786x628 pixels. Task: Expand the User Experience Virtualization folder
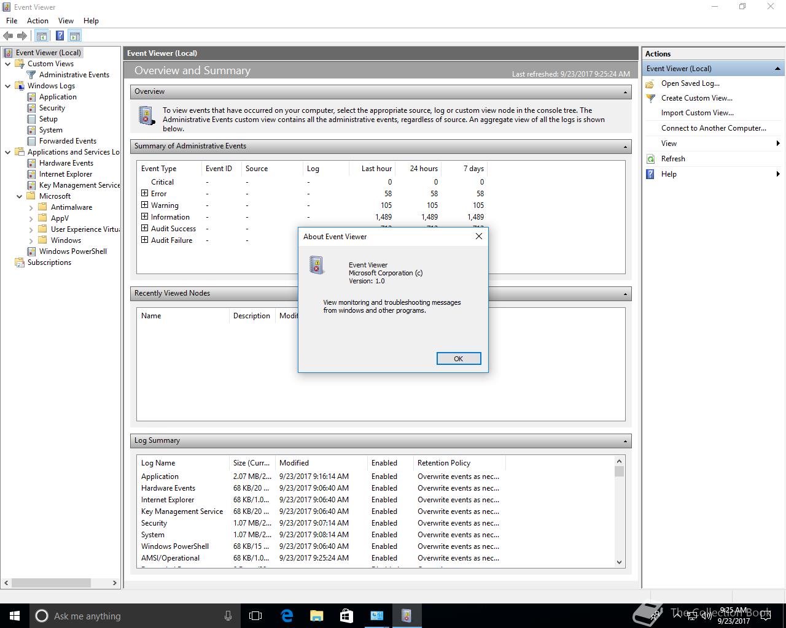[x=31, y=229]
